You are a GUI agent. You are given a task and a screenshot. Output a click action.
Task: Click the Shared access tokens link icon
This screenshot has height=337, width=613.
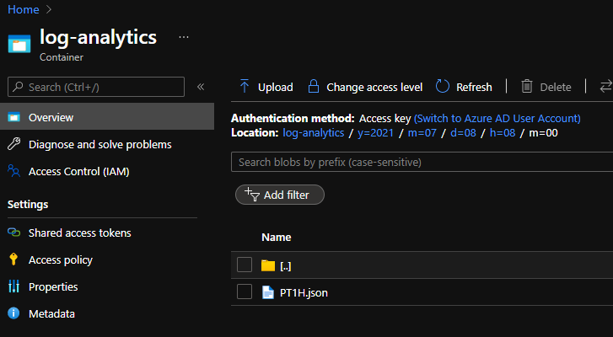(14, 233)
